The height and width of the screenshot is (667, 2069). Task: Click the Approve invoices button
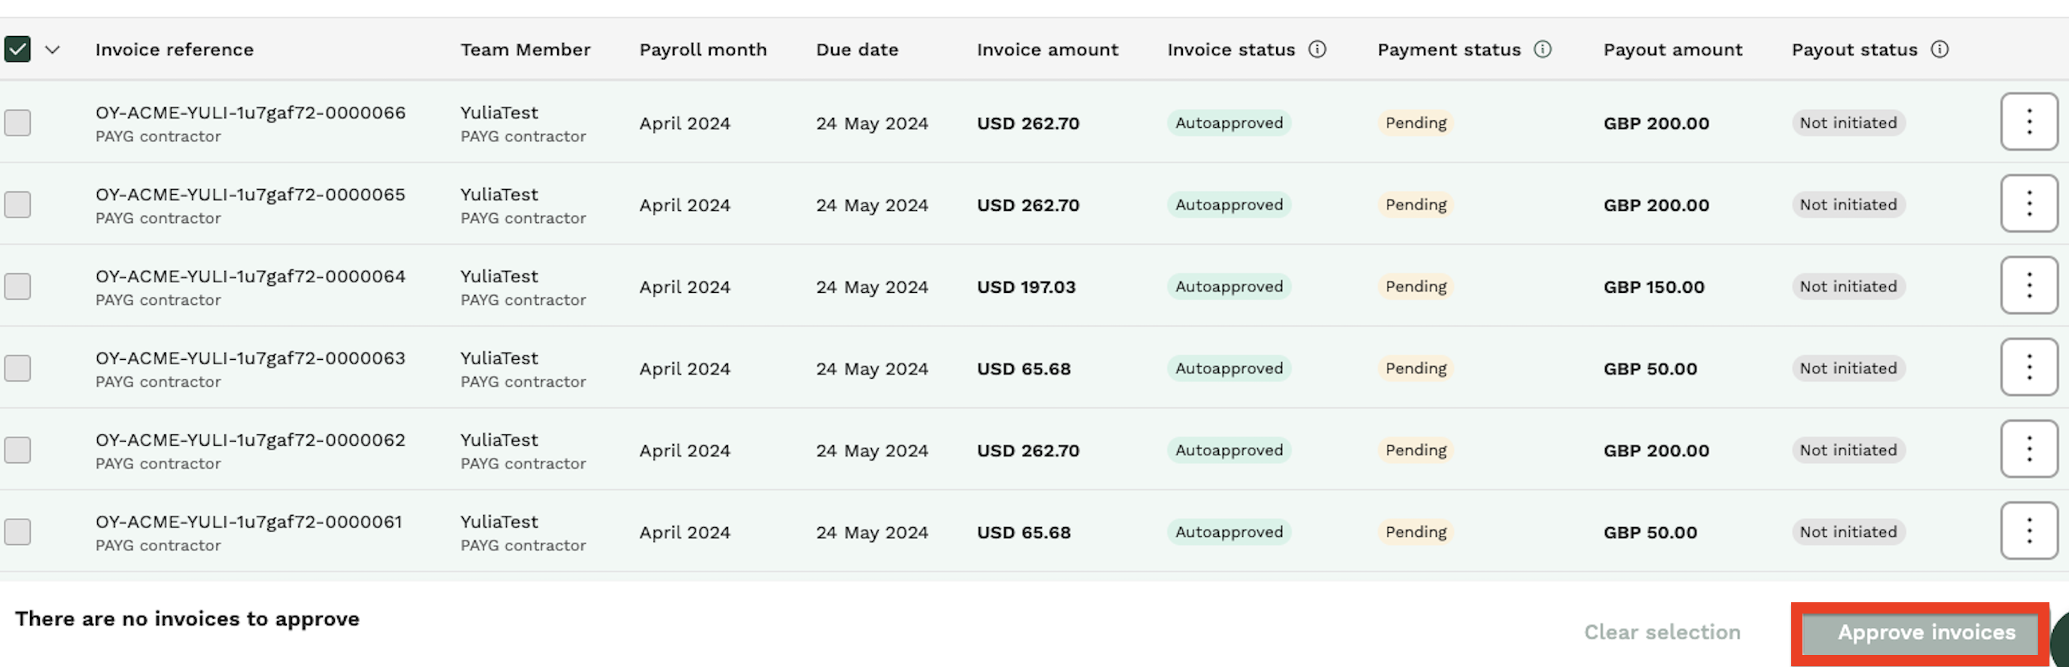coord(1925,632)
